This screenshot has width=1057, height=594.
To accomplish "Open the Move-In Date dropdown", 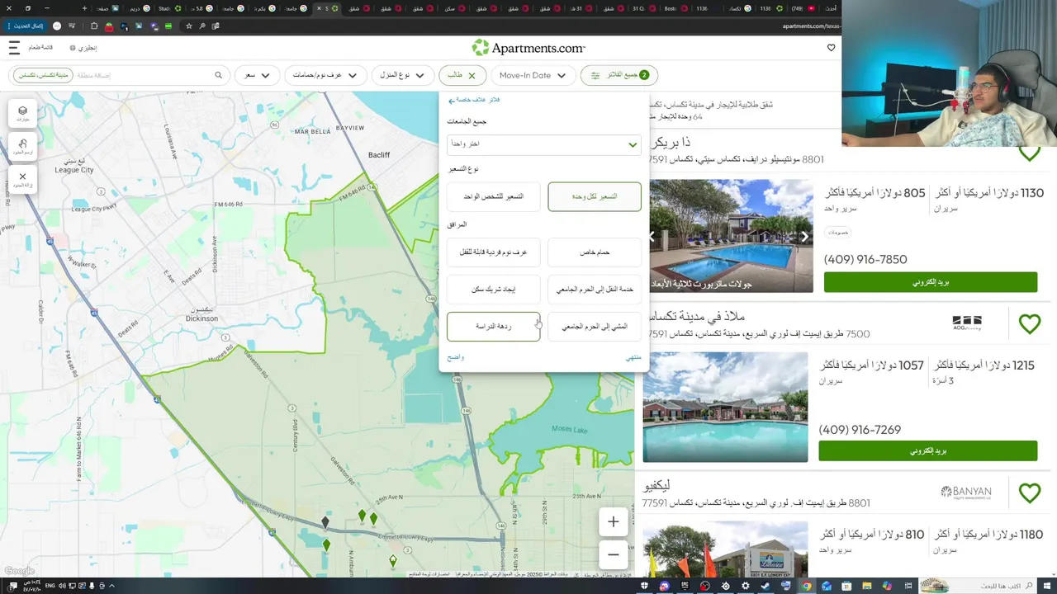I will click(x=533, y=75).
